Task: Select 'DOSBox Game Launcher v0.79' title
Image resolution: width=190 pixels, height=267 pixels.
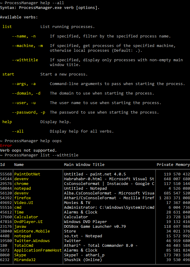Action: click(x=95, y=227)
